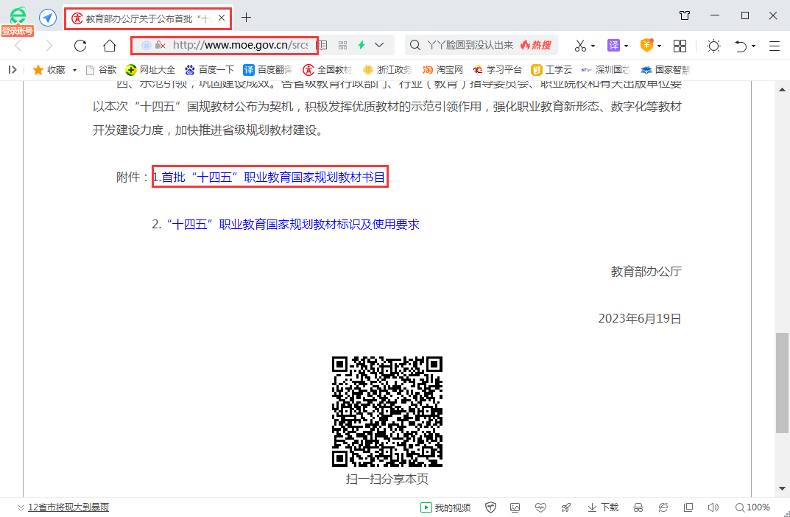Click the search magnifier icon
This screenshot has width=790, height=517.
[415, 46]
